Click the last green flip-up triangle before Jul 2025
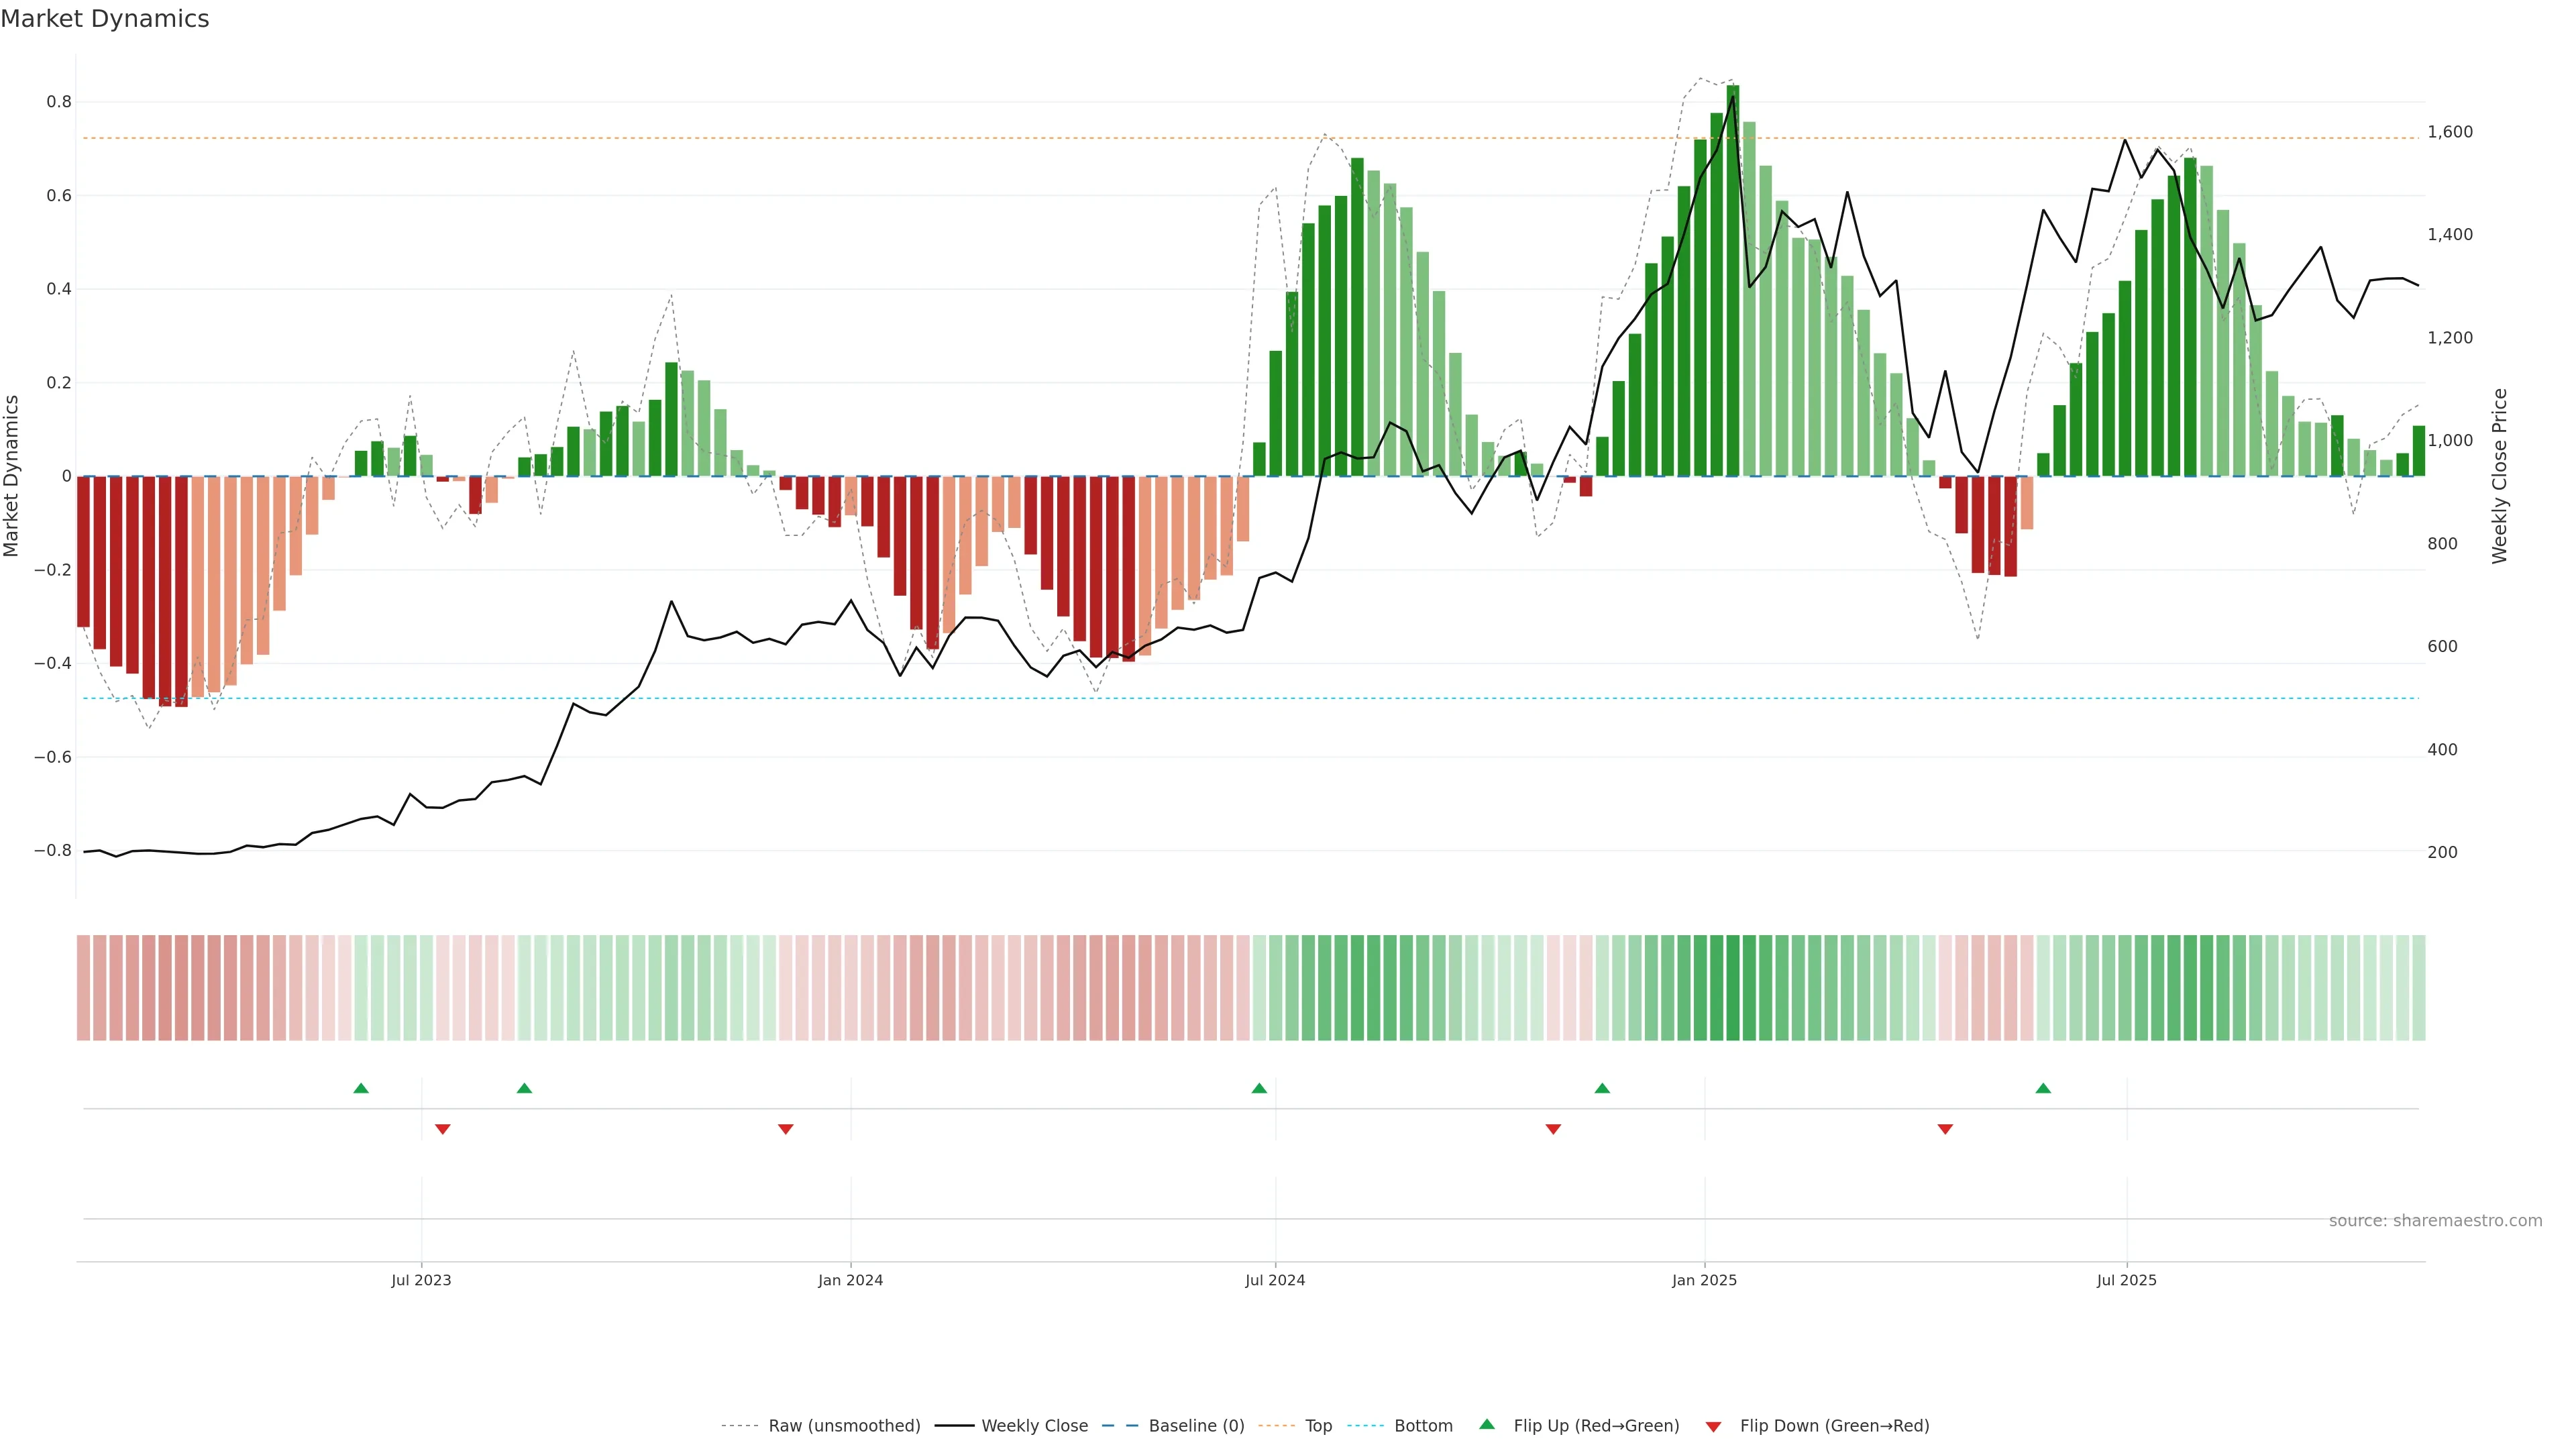Viewport: 2576px width, 1449px height. 2043,1088
